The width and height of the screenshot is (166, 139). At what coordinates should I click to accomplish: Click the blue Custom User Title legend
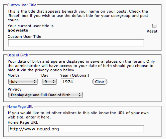[x=22, y=5]
